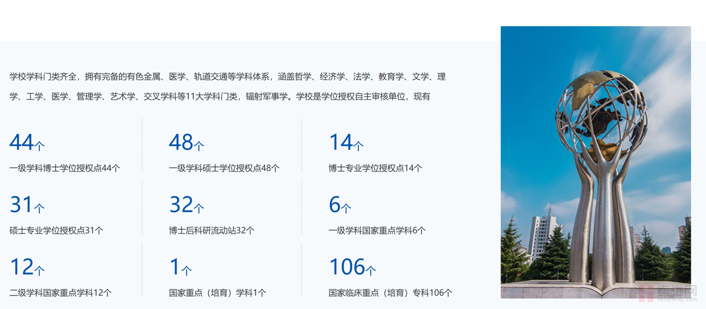Click the 二级学科国家重点学科12个 label
Viewport: 706px width, 309px height.
[60, 293]
